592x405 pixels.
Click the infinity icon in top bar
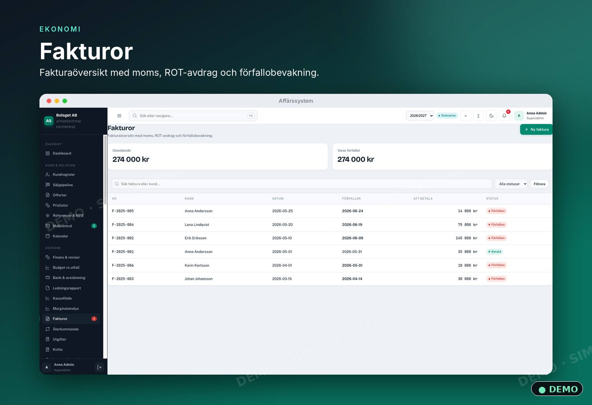click(x=466, y=116)
